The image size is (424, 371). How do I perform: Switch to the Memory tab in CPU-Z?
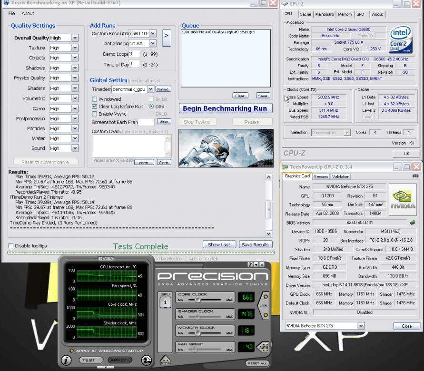[345, 14]
